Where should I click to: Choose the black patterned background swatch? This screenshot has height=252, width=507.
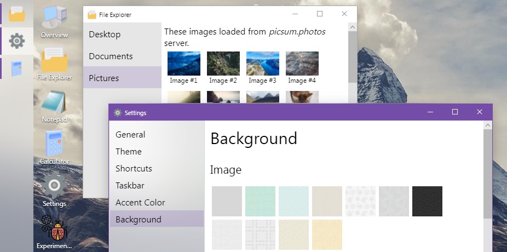coord(427,201)
